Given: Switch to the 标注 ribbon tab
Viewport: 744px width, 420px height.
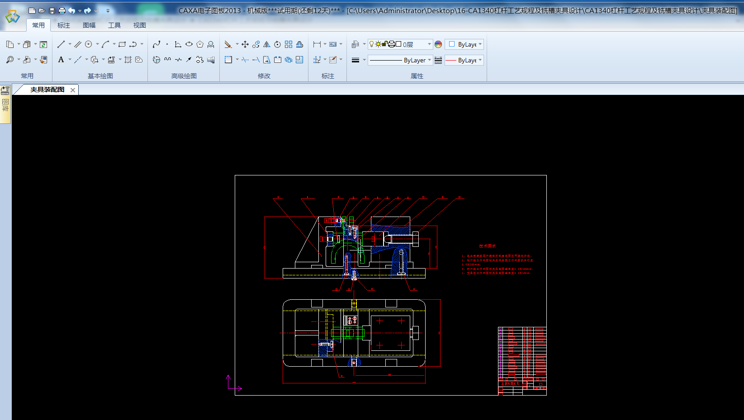Looking at the screenshot, I should tap(64, 25).
